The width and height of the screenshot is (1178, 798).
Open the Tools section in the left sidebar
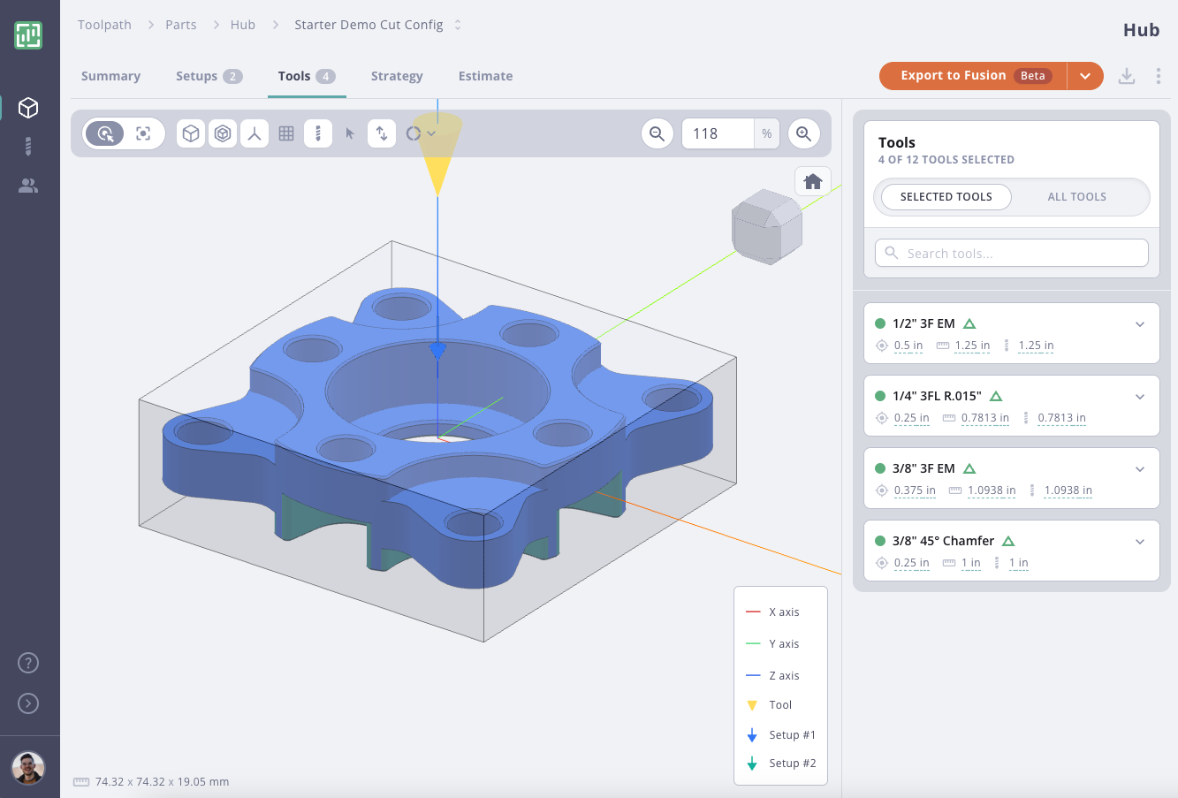point(28,147)
